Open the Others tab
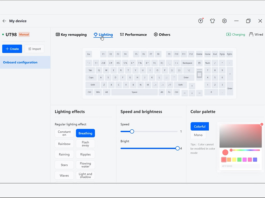Screen dimensions: 265x198 [162, 35]
